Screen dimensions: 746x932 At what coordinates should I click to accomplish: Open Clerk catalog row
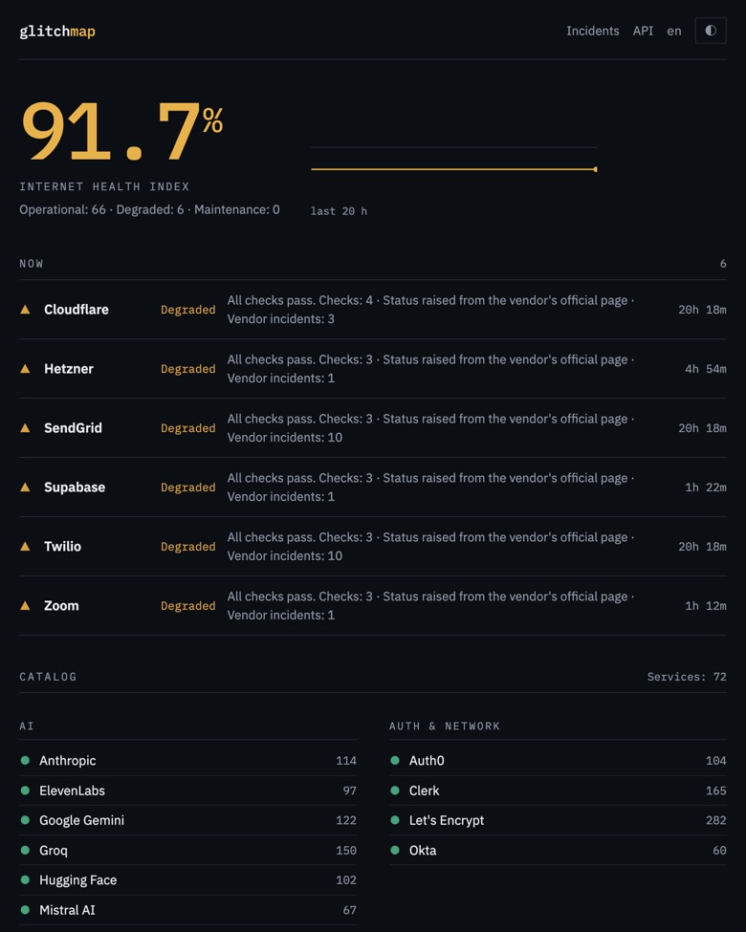(558, 791)
